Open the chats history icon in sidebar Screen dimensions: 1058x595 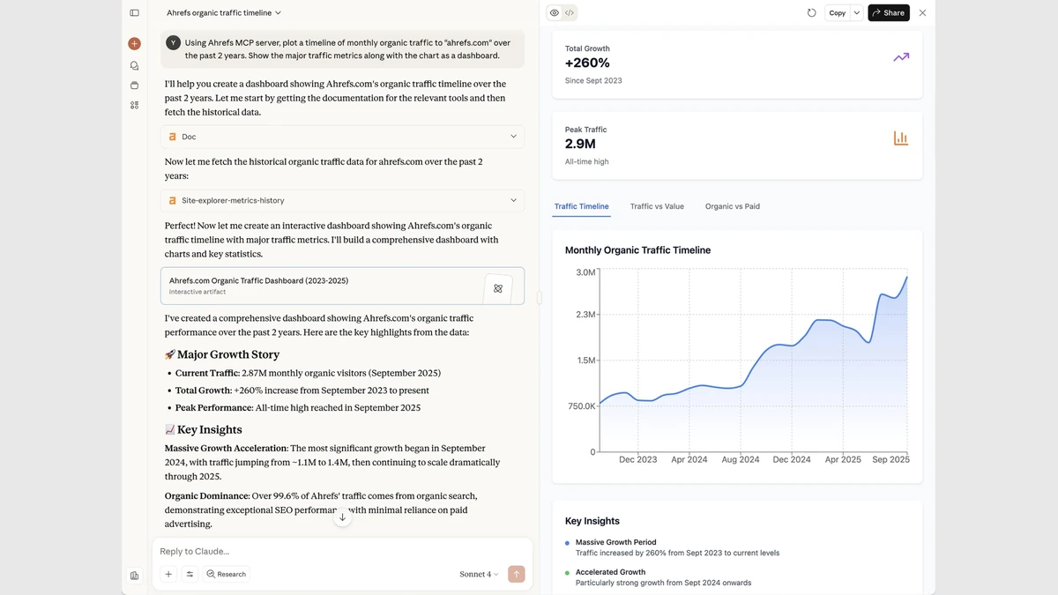click(x=134, y=65)
